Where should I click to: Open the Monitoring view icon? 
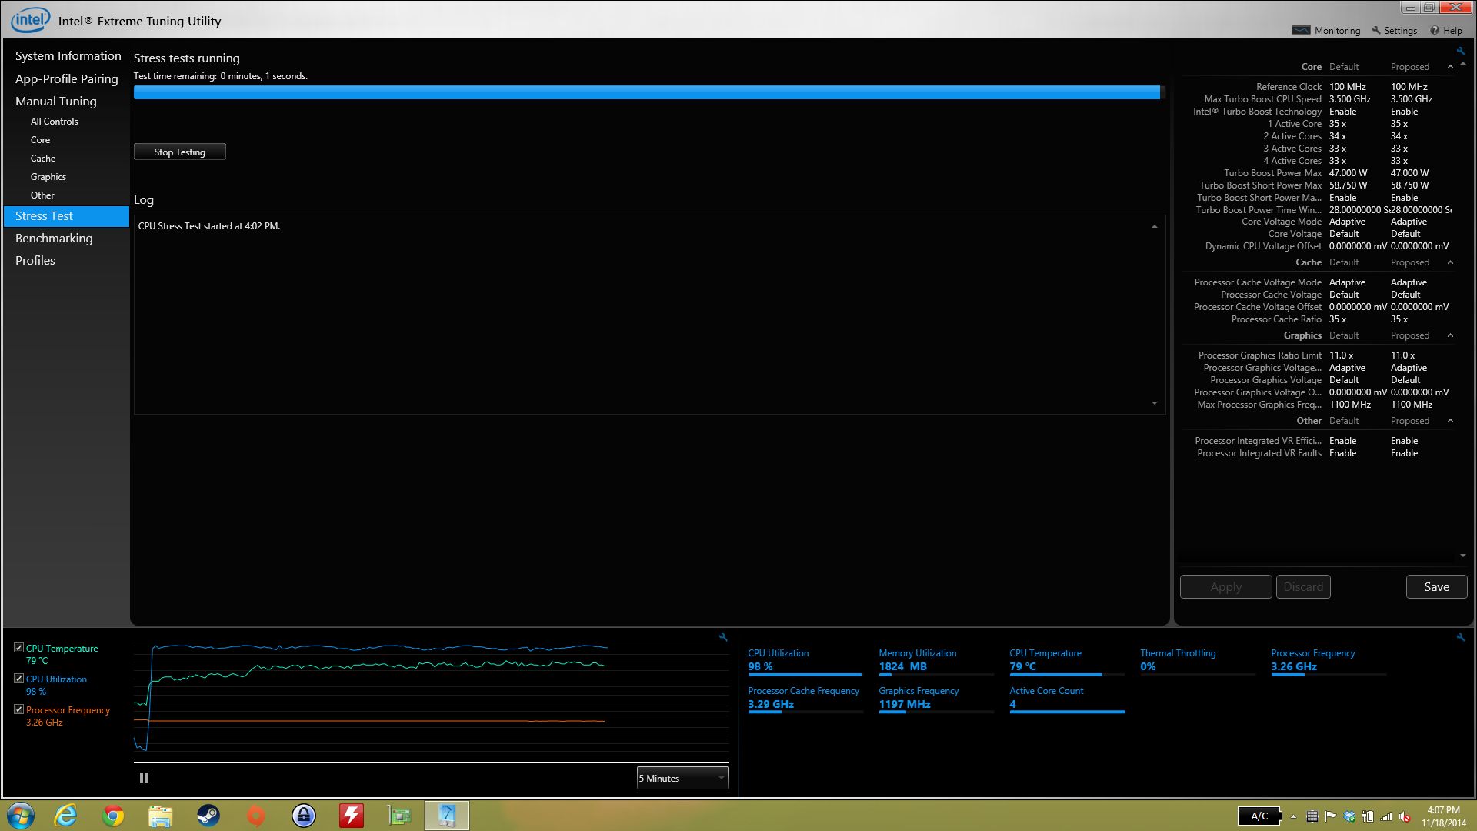click(x=1301, y=30)
